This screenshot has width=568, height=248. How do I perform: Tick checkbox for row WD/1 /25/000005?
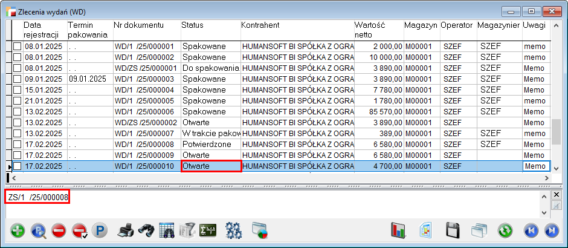[x=18, y=101]
